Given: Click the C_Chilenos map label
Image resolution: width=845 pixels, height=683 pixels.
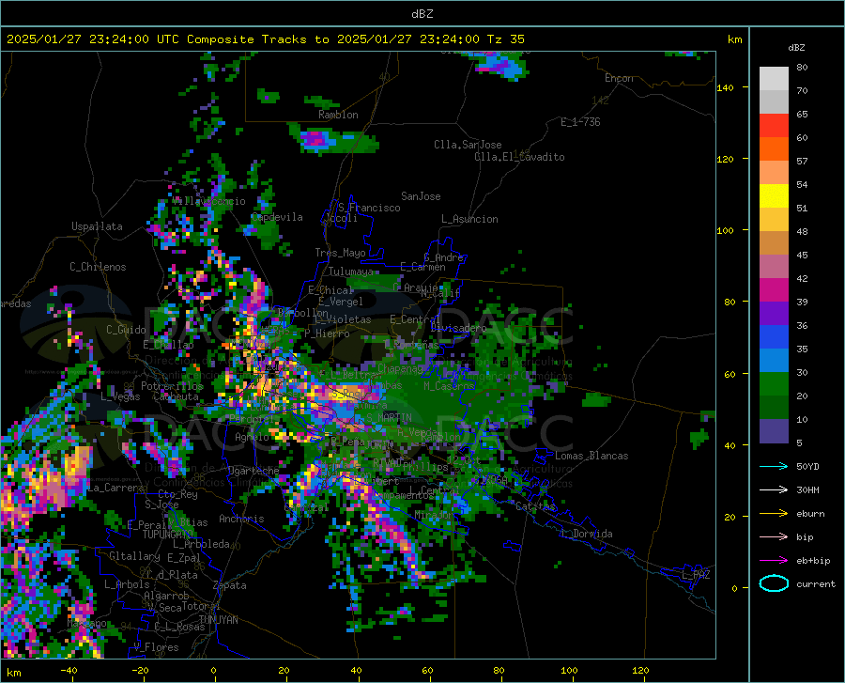Looking at the screenshot, I should (98, 267).
